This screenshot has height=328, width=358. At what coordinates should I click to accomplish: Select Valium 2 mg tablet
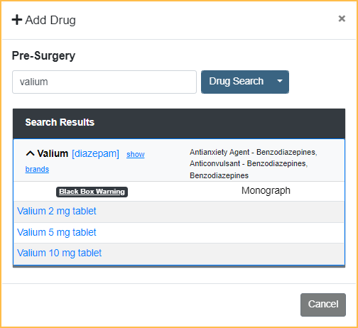coord(57,211)
